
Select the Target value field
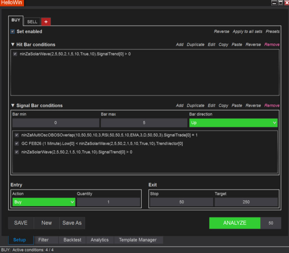pos(246,202)
